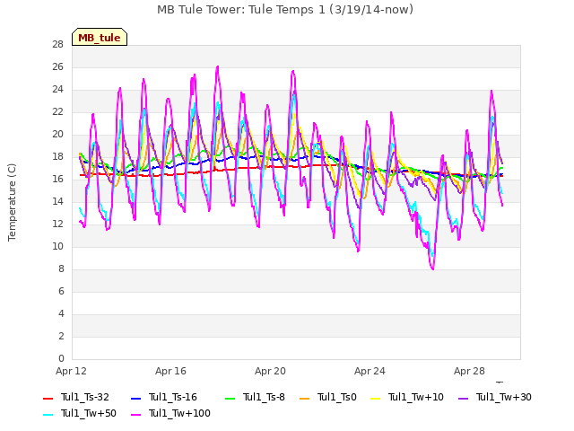Screen dimensions: 574x431
Task: Click the Tul1_Tw+30 legend label
Action: pyautogui.click(x=504, y=397)
